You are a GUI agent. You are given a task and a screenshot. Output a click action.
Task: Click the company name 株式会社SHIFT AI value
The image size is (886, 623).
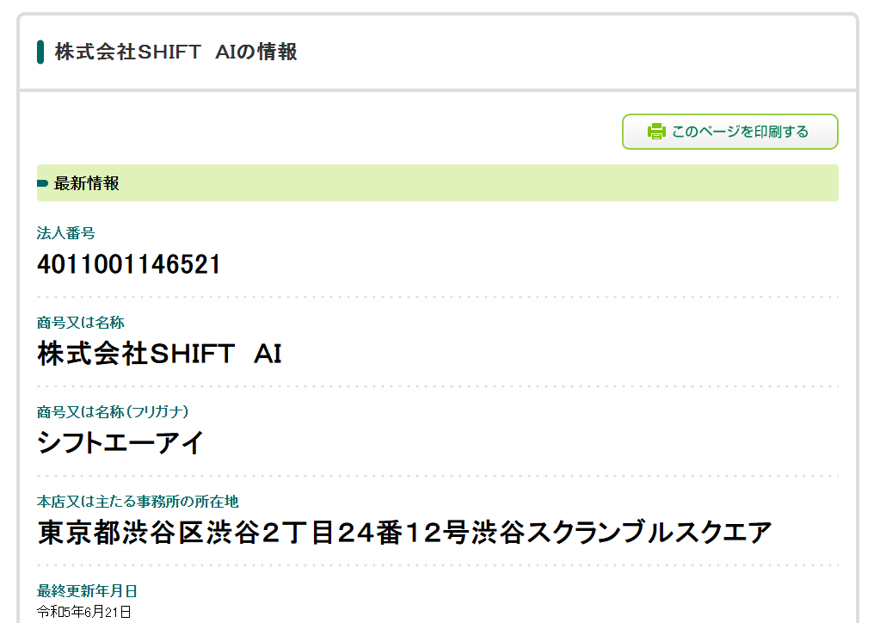[x=158, y=353]
